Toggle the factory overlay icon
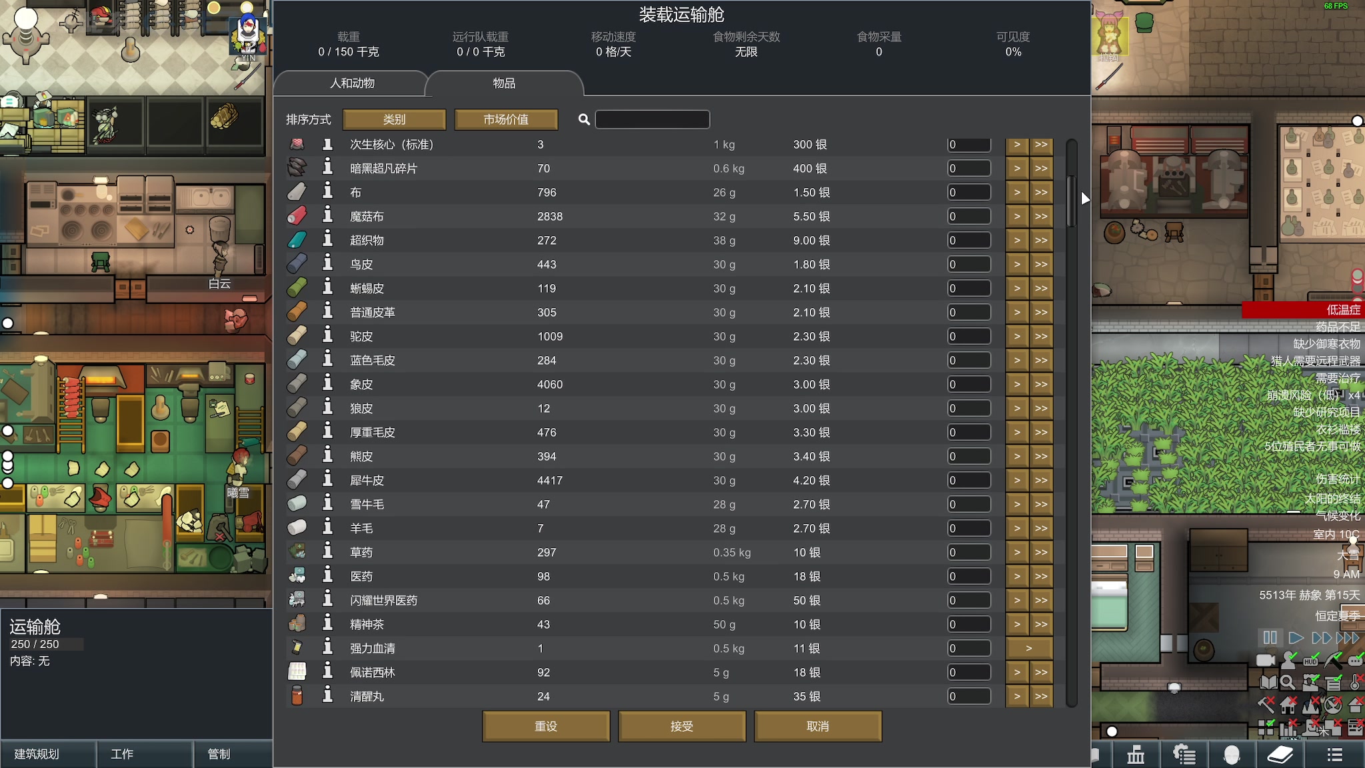This screenshot has height=768, width=1365. 1311,682
